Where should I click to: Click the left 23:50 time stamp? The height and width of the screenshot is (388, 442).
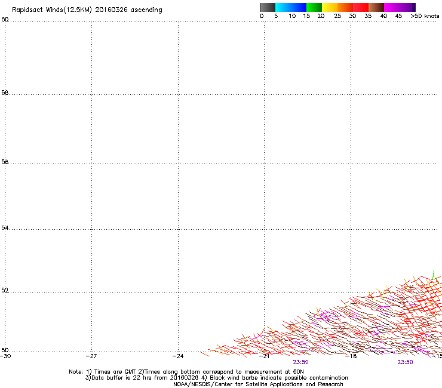click(300, 362)
